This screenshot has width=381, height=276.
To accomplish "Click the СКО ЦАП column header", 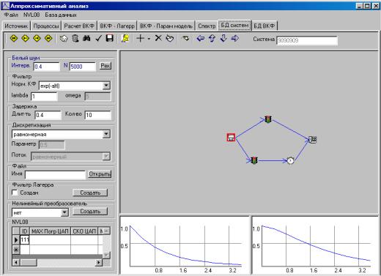I will point(84,231).
